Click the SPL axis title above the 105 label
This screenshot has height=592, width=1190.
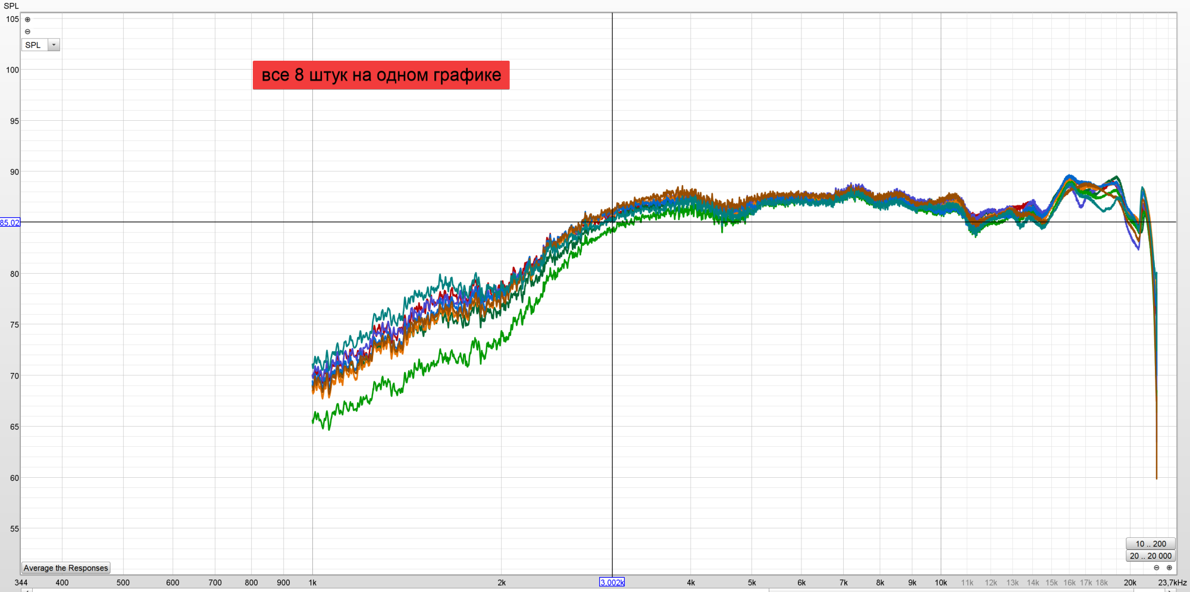tap(11, 6)
